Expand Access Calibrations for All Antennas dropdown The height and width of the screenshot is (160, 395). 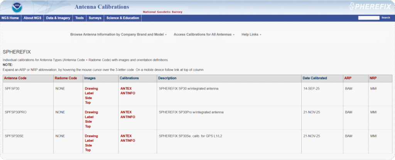[x=204, y=35]
